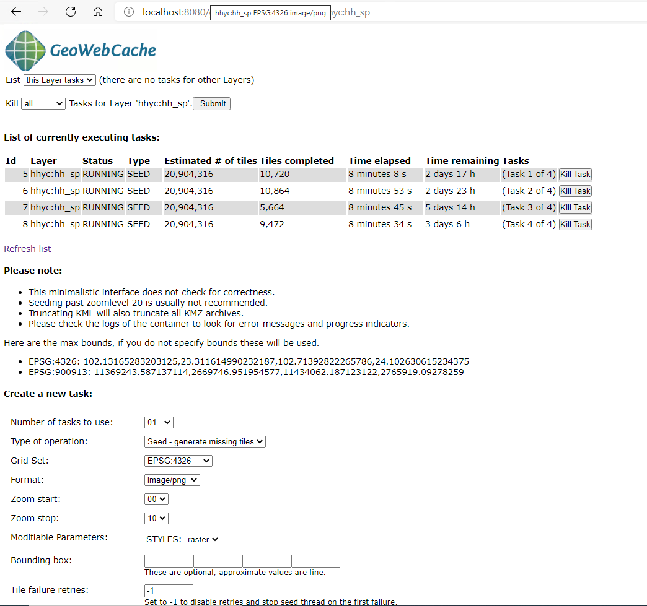This screenshot has height=606, width=647.
Task: Click the GeoWebCache globe logo
Action: (x=25, y=51)
